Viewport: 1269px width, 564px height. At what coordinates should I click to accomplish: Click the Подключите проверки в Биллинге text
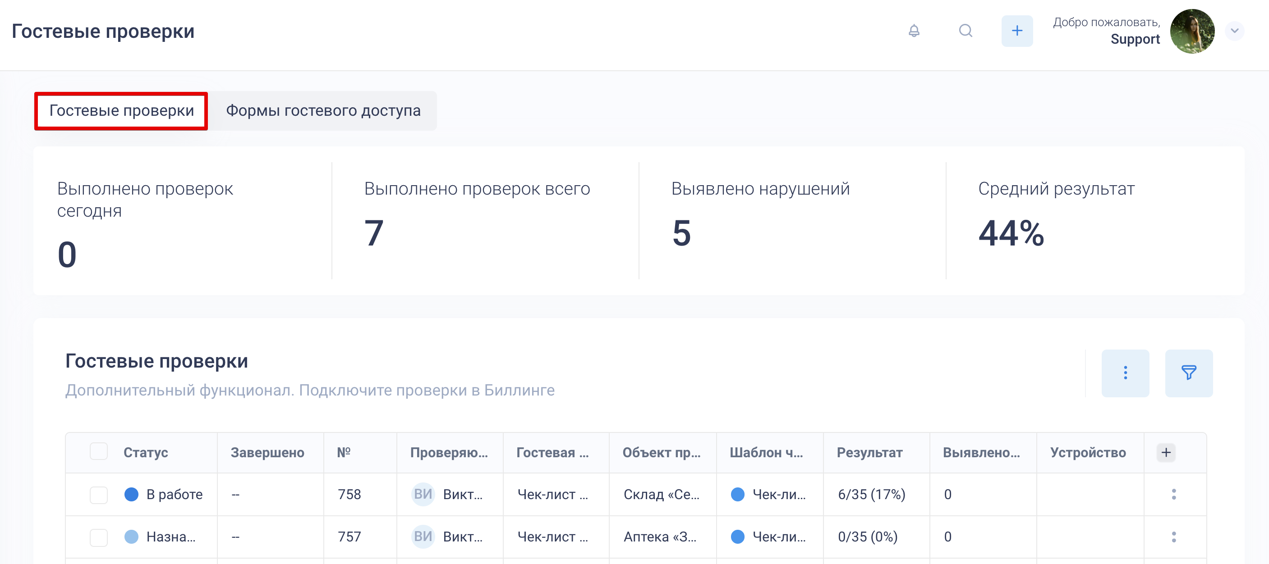pos(426,390)
